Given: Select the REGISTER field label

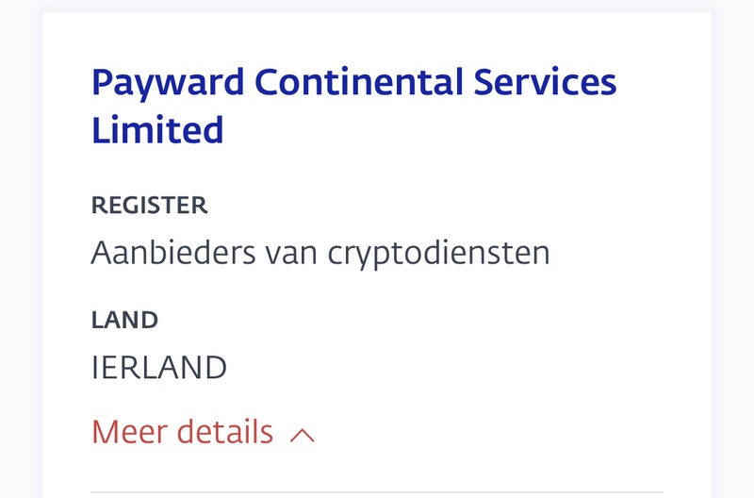Looking at the screenshot, I should [149, 206].
